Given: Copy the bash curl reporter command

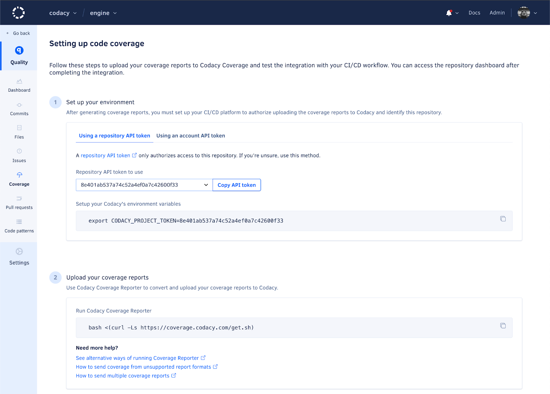Looking at the screenshot, I should pos(503,325).
